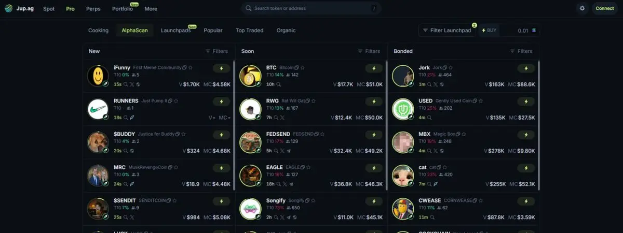Click the search magnifier icon on RUNNERS row

[x=126, y=118]
